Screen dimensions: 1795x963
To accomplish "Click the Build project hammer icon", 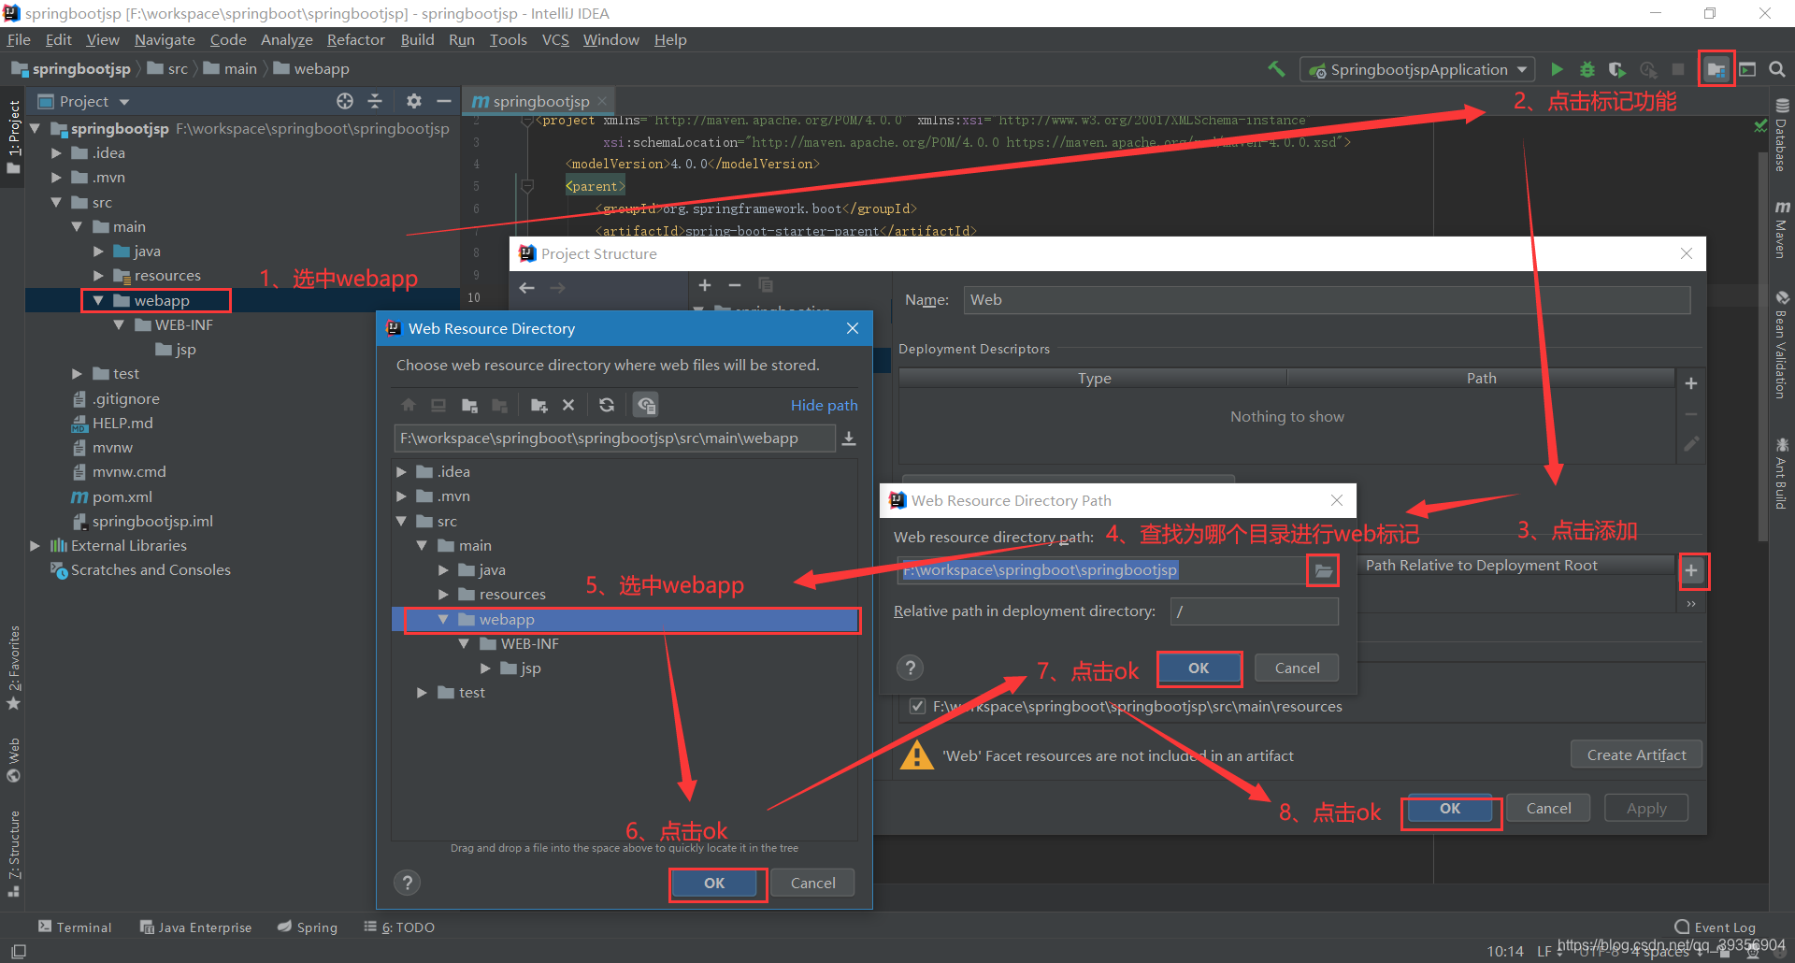I will [x=1276, y=69].
